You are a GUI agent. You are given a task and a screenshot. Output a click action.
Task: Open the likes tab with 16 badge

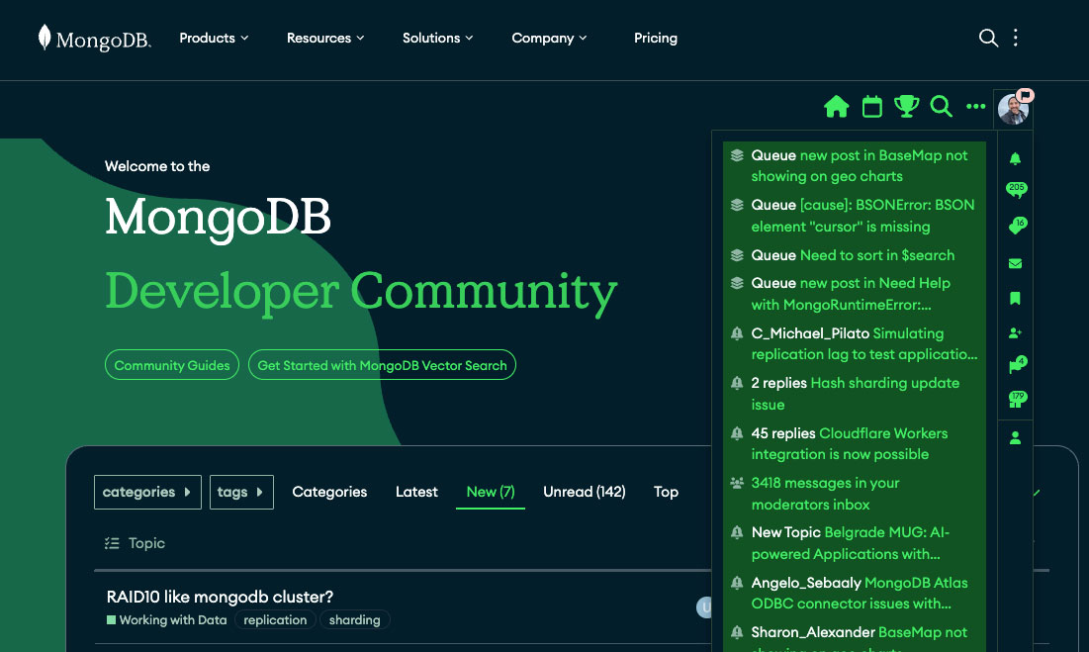pyautogui.click(x=1017, y=226)
